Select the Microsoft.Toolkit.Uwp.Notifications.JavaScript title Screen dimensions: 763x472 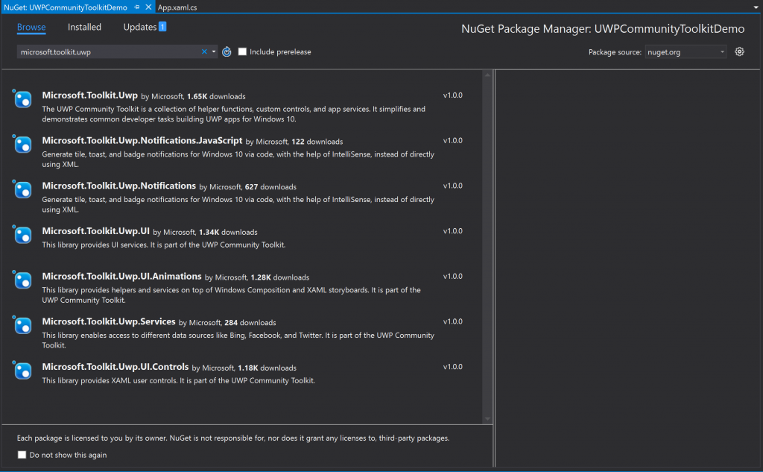(142, 141)
